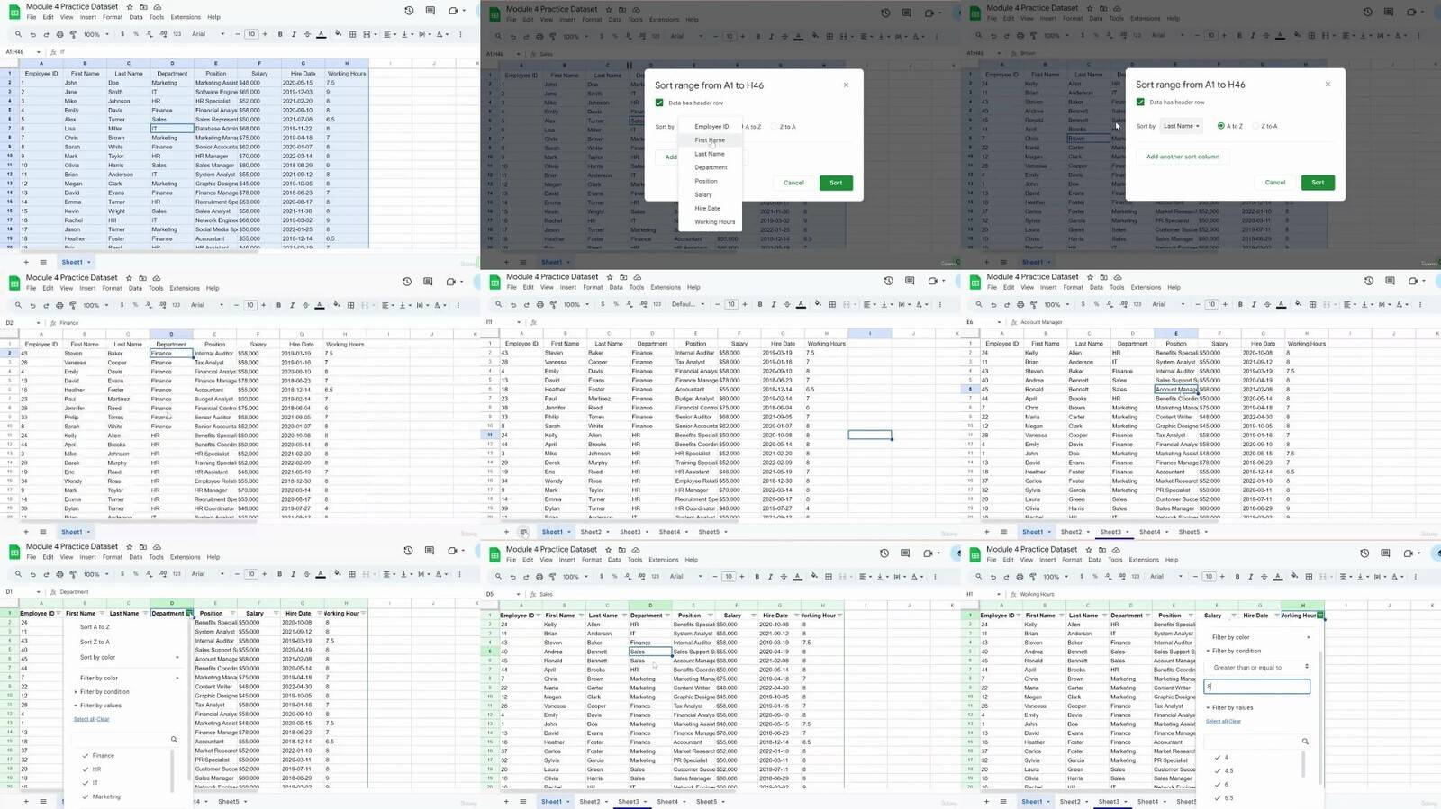
Task: Open Meet camera icon in the John Doe sheet
Action: click(453, 11)
